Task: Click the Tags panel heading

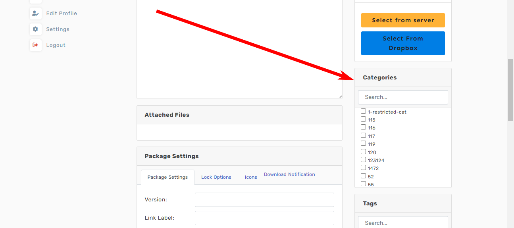Action: 403,203
